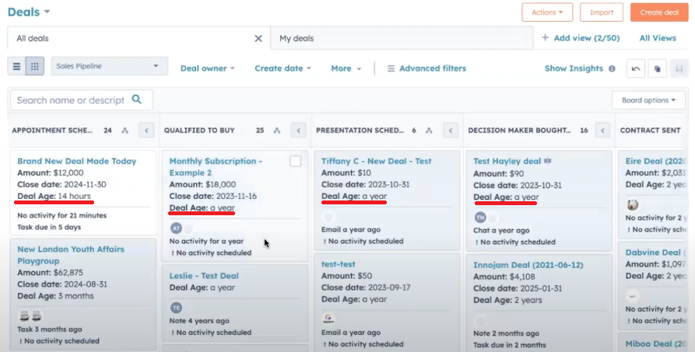The width and height of the screenshot is (695, 352).
Task: Expand the Create date filter
Action: (x=283, y=68)
